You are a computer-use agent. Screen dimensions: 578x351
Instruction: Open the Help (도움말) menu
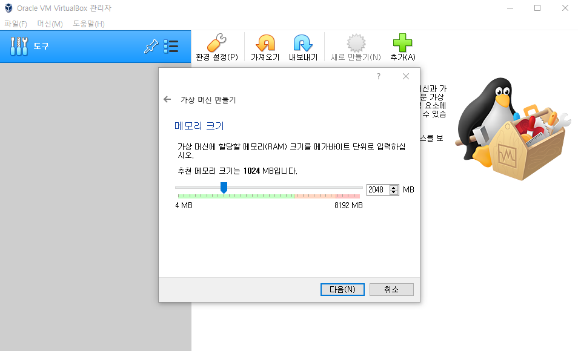[x=89, y=24]
